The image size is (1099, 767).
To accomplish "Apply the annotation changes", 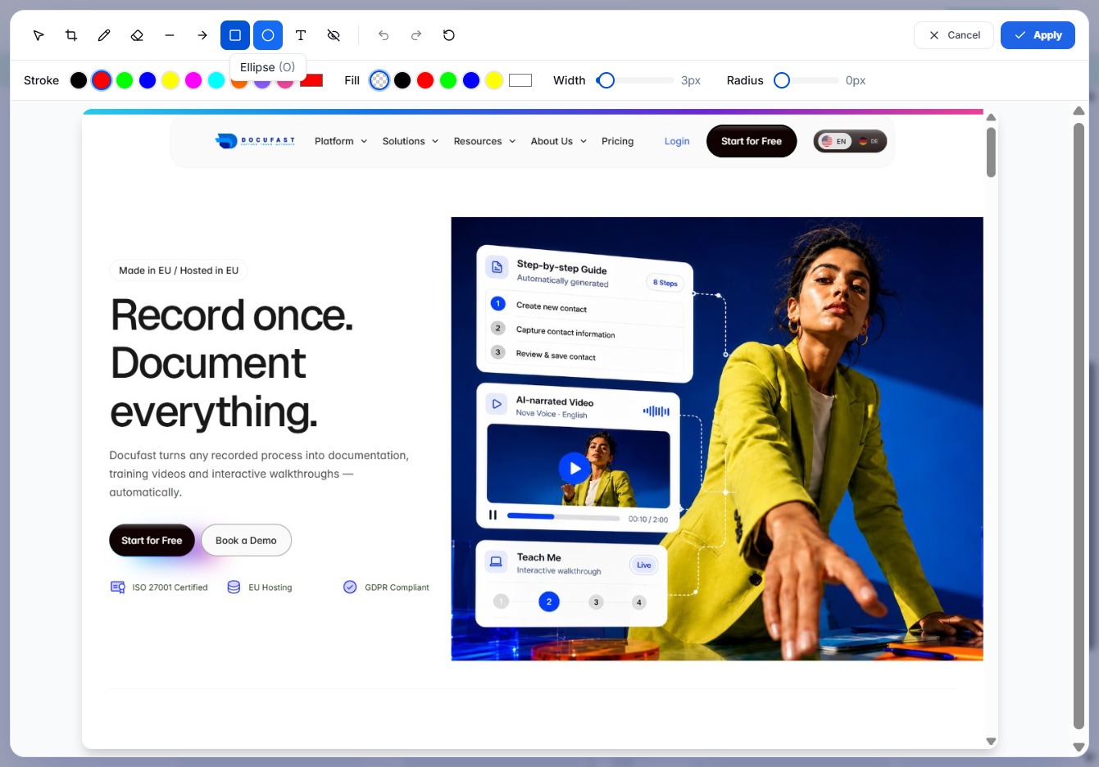I will pos(1038,35).
